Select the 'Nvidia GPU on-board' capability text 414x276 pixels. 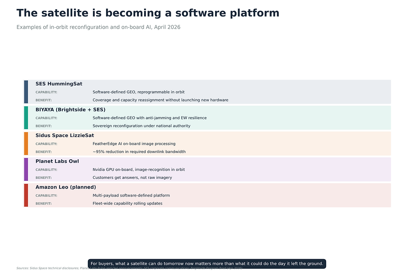tap(139, 170)
